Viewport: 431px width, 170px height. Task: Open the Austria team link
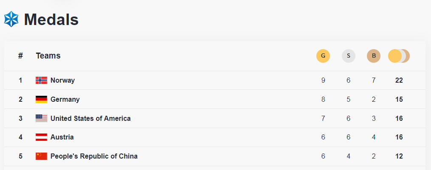point(62,137)
